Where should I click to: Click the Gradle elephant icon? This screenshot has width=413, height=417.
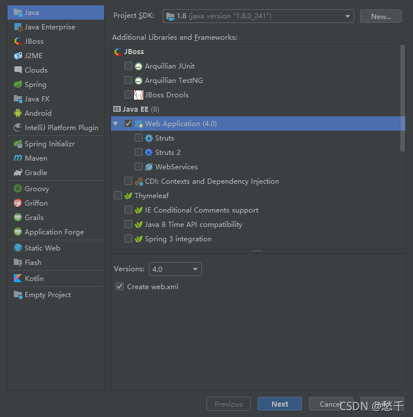point(18,172)
